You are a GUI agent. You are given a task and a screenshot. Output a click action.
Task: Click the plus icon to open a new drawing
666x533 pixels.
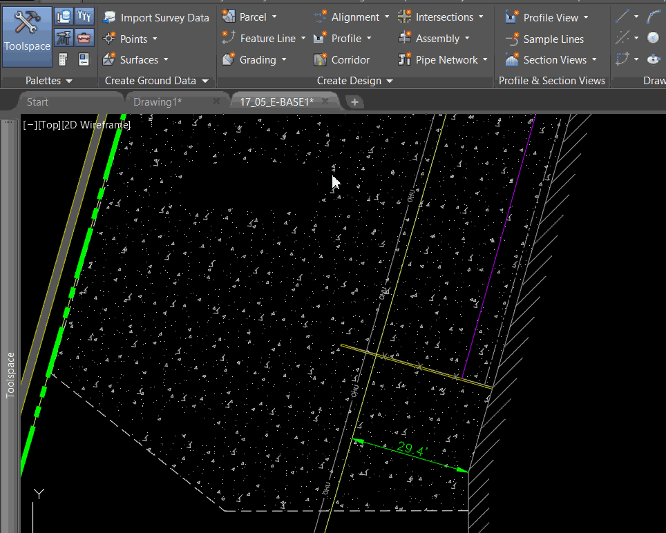(354, 101)
